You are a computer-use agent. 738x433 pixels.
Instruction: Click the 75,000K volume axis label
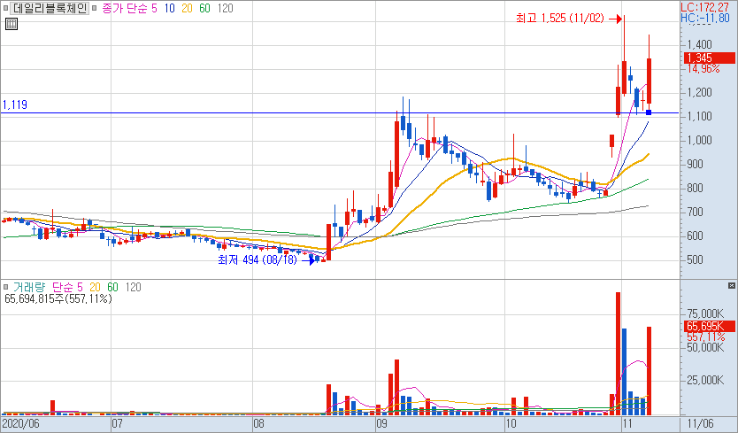pos(705,314)
